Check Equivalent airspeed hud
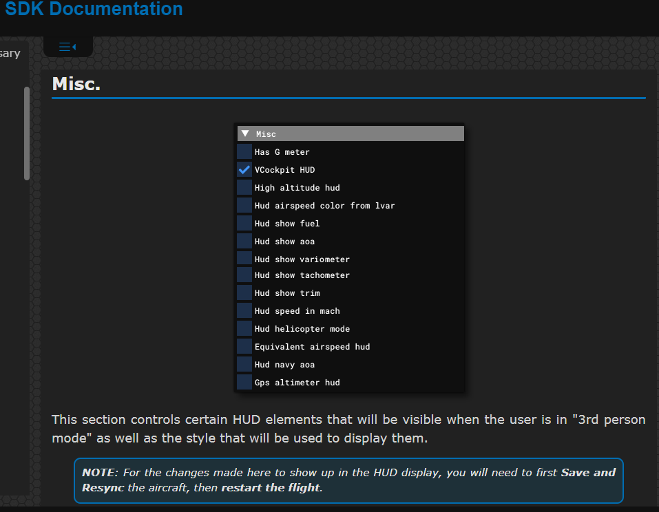Viewport: 659px width, 512px height. 244,346
